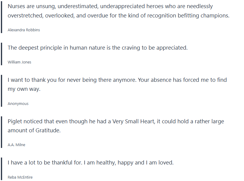Click the Piglet noticed quote text

tap(116, 126)
